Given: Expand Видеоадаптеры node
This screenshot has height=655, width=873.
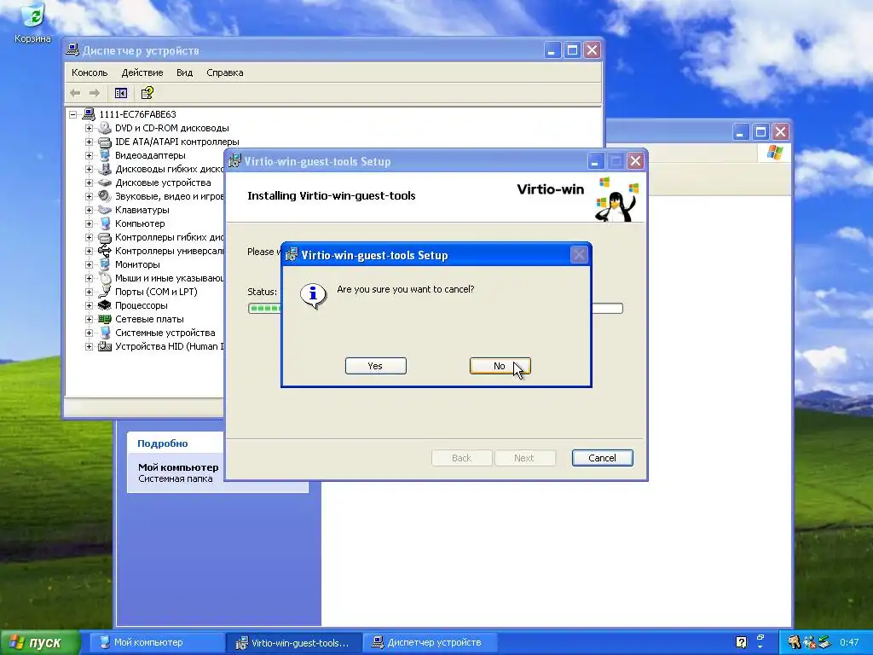Looking at the screenshot, I should (x=89, y=155).
